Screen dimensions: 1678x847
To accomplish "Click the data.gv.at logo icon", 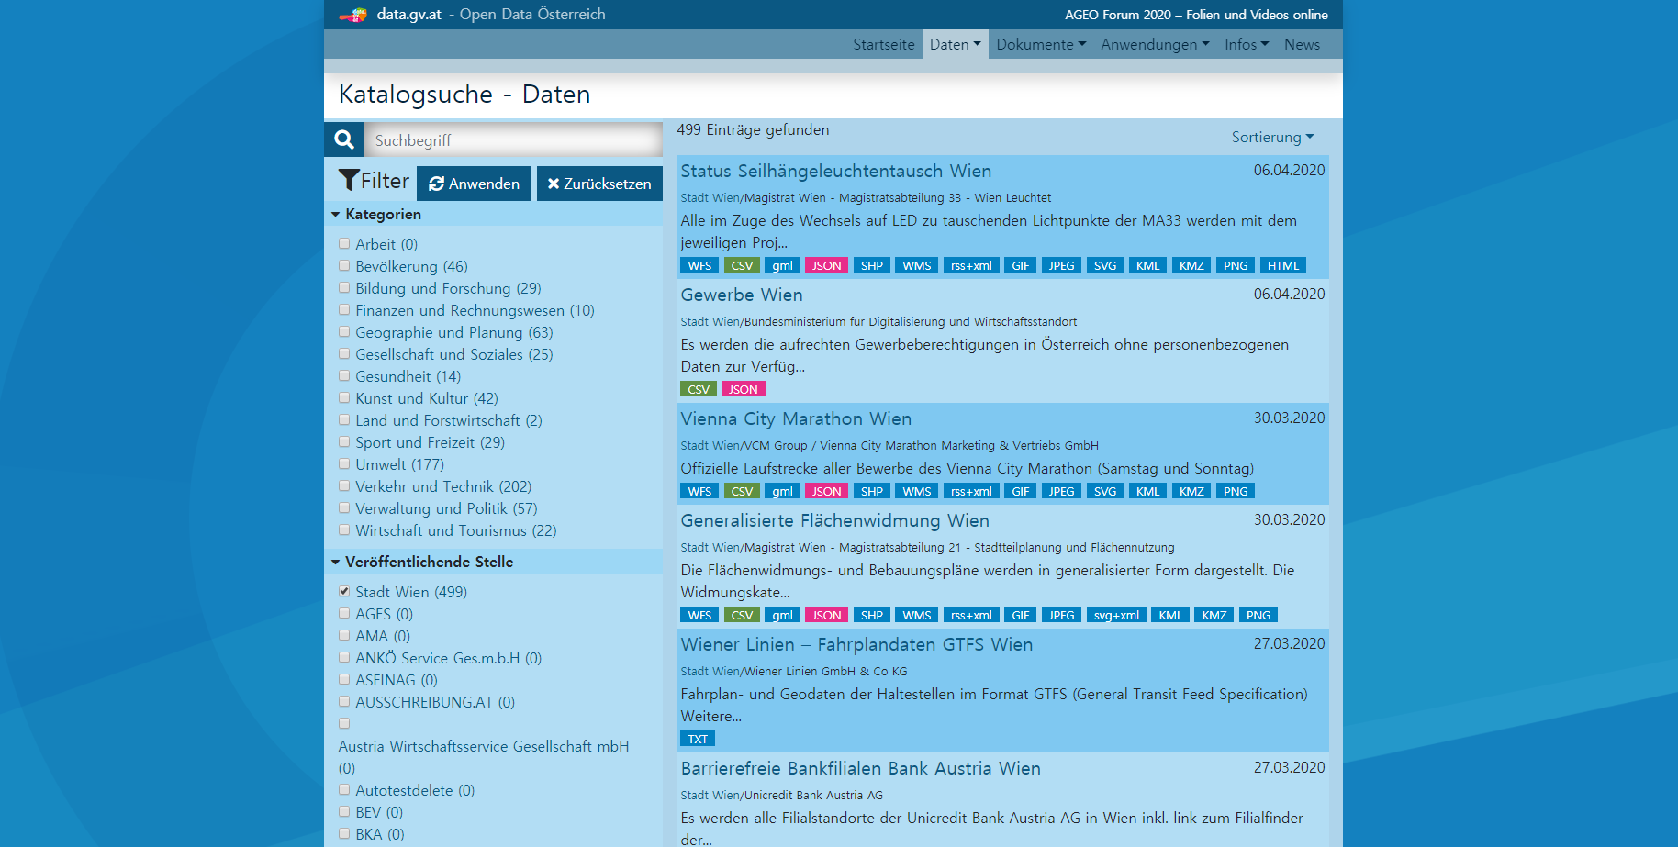I will 353,15.
